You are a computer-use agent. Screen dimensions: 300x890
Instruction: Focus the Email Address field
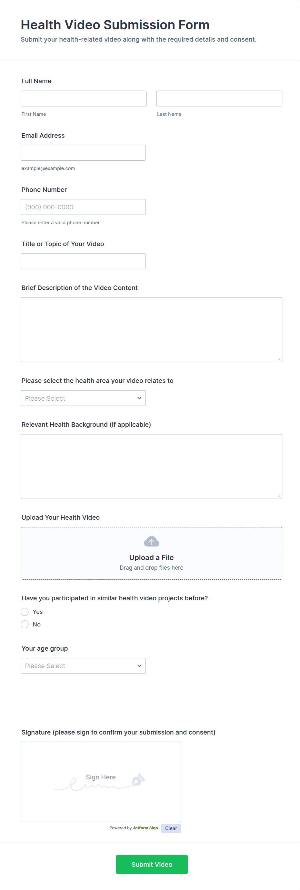[83, 153]
